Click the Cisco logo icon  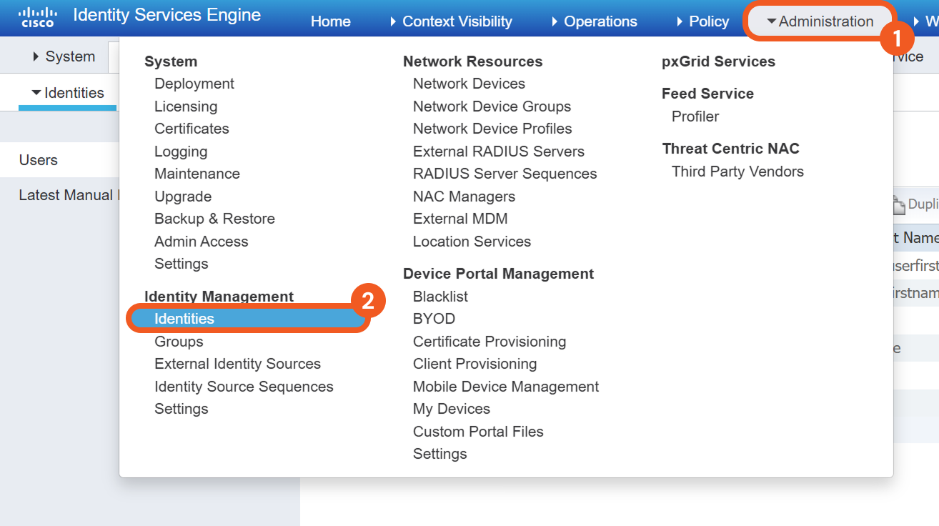[37, 17]
